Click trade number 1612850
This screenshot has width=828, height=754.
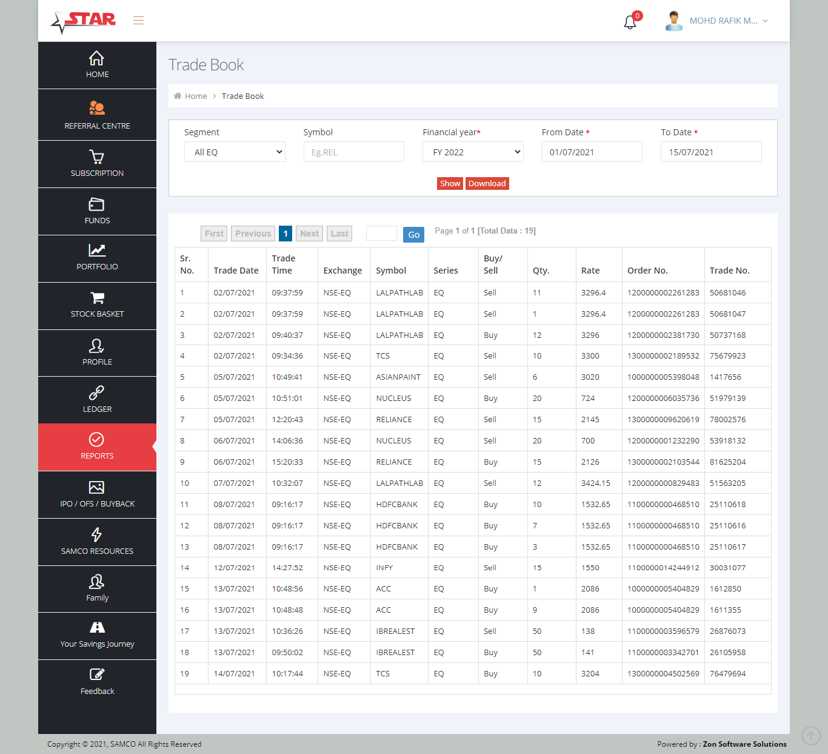click(725, 588)
